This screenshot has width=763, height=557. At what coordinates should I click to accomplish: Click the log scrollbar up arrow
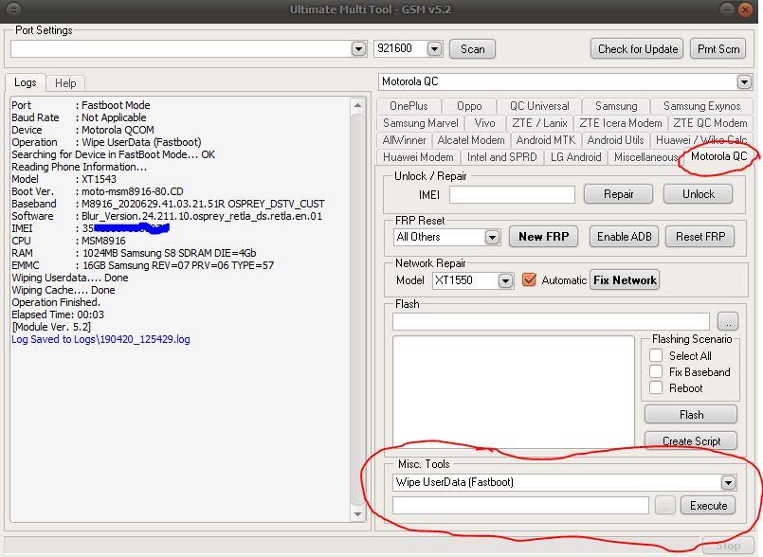pyautogui.click(x=357, y=105)
